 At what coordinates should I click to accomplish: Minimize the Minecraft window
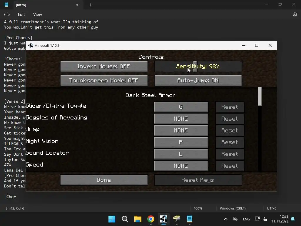243,45
